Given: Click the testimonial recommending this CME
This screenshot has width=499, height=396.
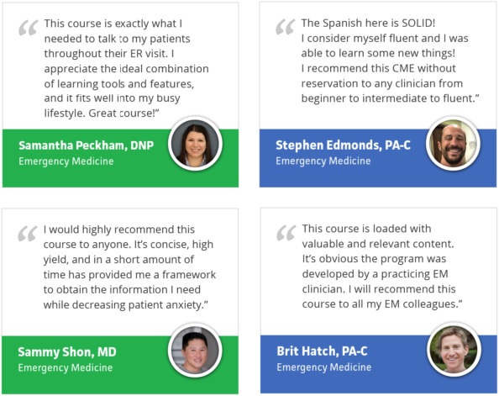Looking at the screenshot, I should (390, 61).
